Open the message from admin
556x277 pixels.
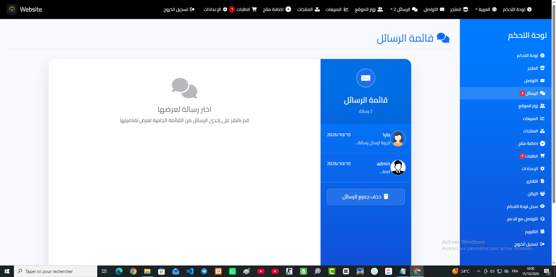click(x=366, y=168)
